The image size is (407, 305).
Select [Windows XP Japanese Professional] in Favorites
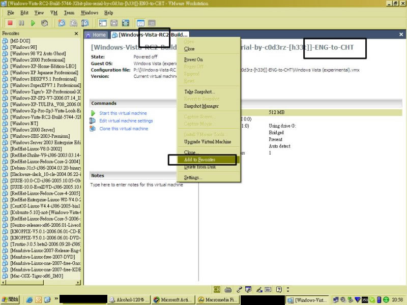click(x=44, y=73)
